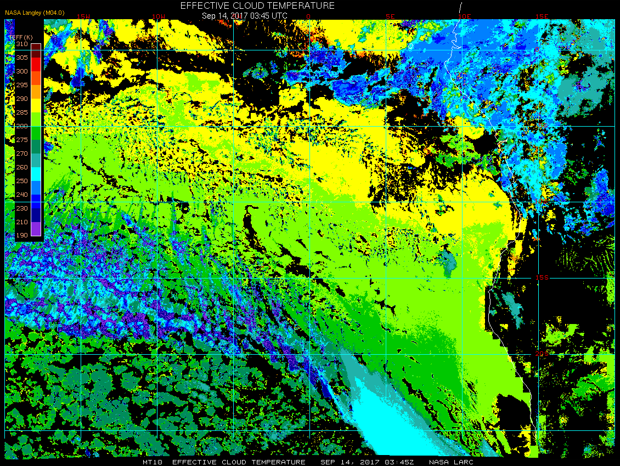The image size is (620, 466).
Task: Click the 'MT10' footer text
Action: (x=152, y=462)
